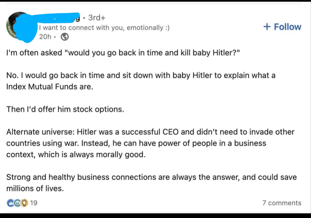The height and width of the screenshot is (218, 311).
Task: Click the globe public visibility icon
Action: [x=65, y=37]
